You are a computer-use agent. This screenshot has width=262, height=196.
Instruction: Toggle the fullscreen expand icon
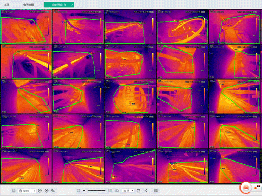point(138,191)
